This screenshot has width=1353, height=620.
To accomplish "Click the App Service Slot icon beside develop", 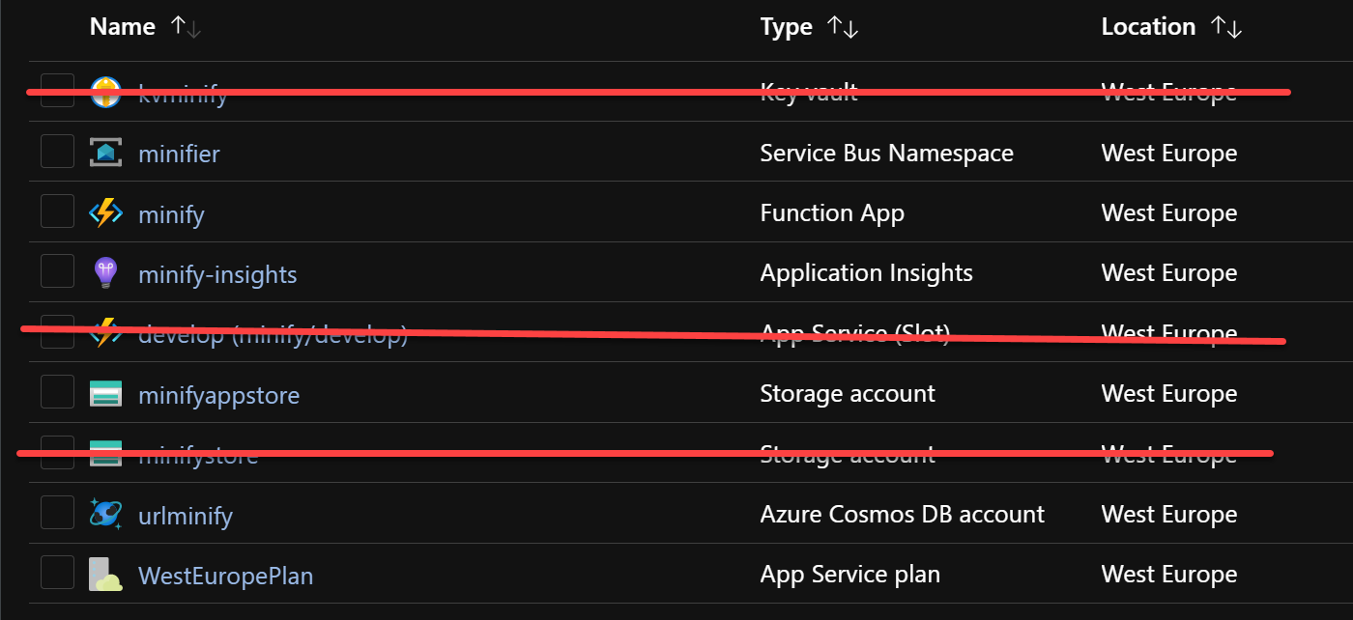I will click(x=105, y=332).
